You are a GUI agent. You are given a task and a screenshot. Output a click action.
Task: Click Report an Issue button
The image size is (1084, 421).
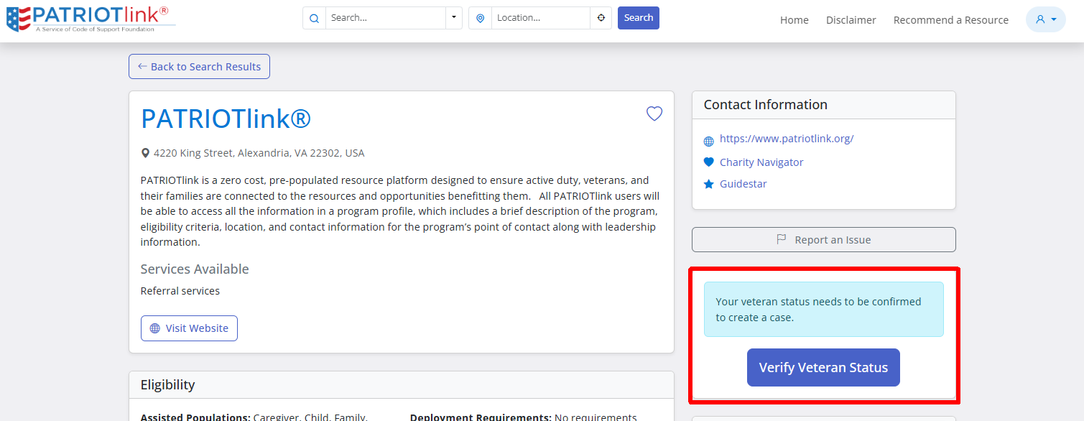pos(824,240)
